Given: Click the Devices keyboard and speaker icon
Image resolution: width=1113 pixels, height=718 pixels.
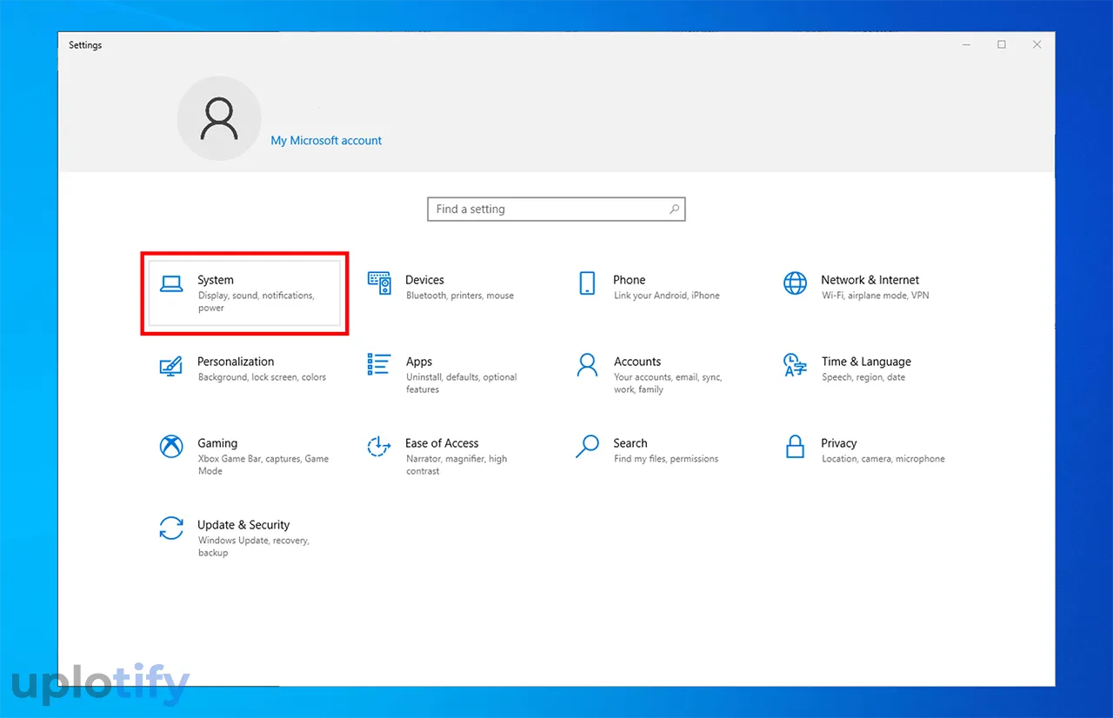Looking at the screenshot, I should [379, 283].
